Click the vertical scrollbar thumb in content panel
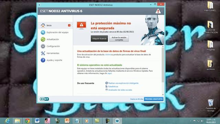Viewport: 220px width, 124px height. (x=163, y=65)
